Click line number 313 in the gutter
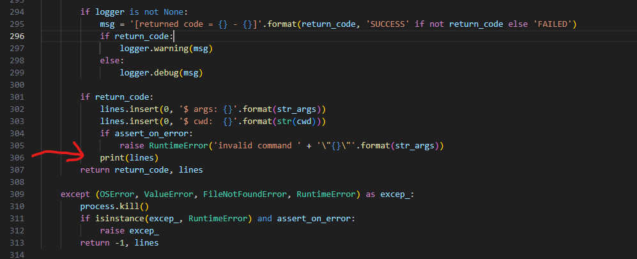Image resolution: width=637 pixels, height=259 pixels. (17, 243)
